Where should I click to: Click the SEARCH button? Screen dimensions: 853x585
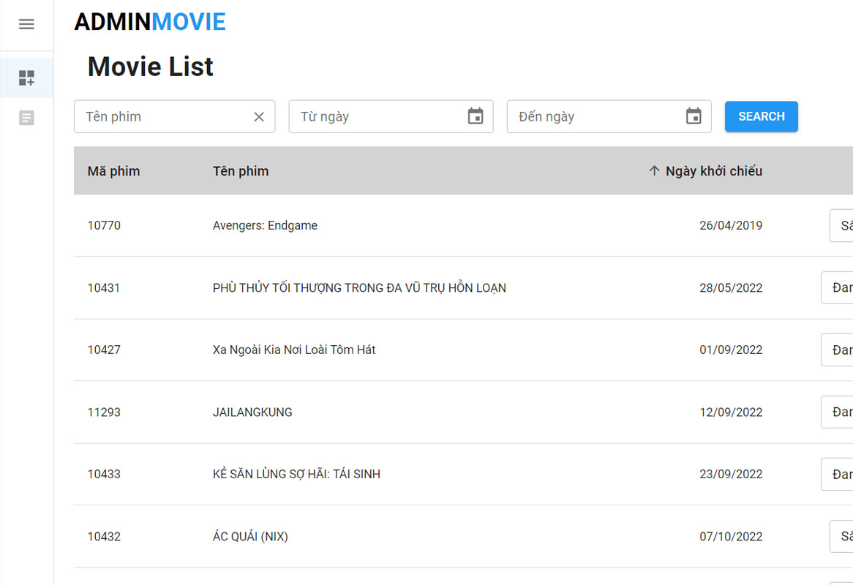(x=761, y=116)
